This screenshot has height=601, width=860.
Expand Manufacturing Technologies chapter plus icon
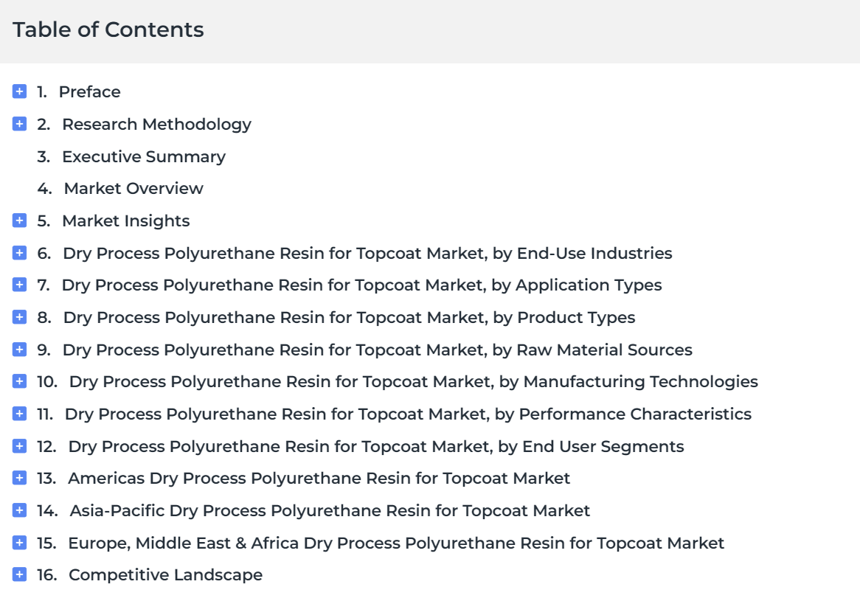pos(19,381)
